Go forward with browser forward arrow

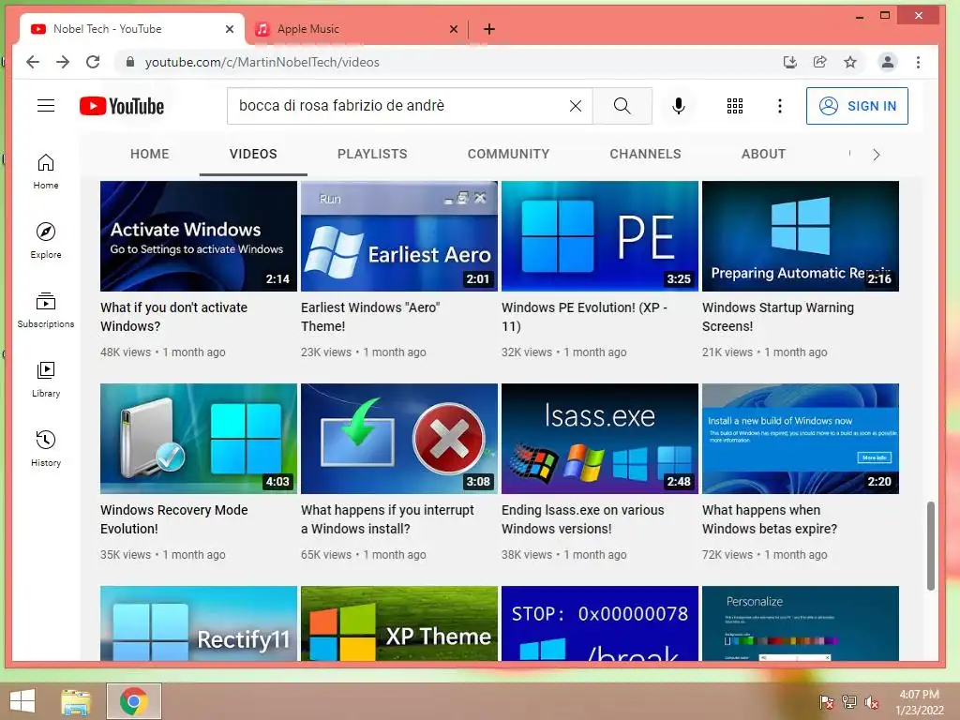pos(63,62)
